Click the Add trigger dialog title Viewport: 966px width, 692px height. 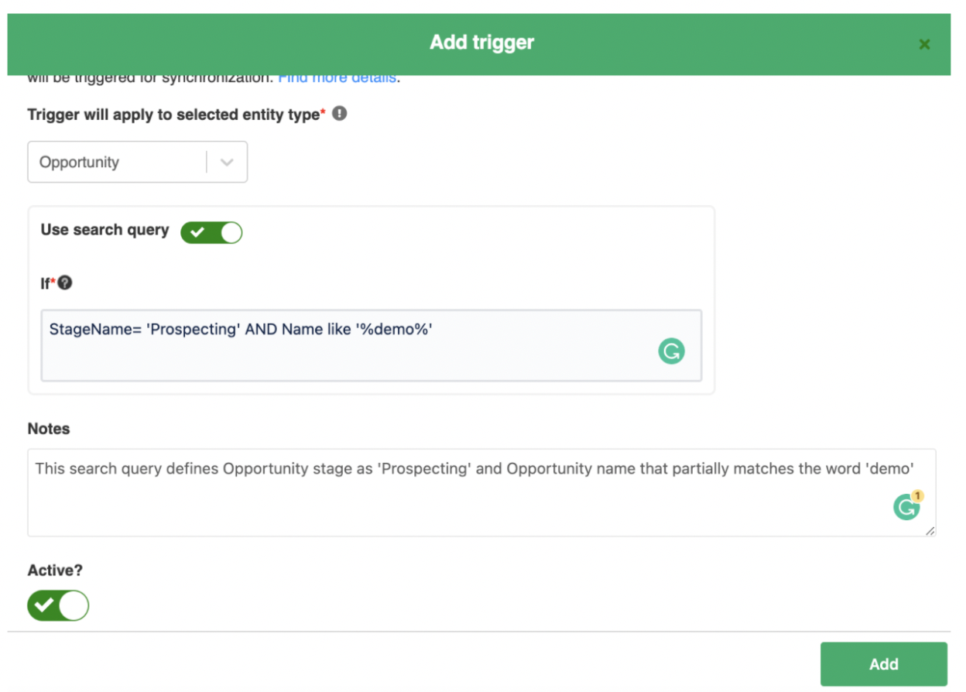(x=481, y=43)
